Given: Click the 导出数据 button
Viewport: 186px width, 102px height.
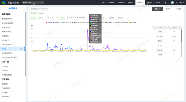Looking at the screenshot, I should click(x=111, y=18).
